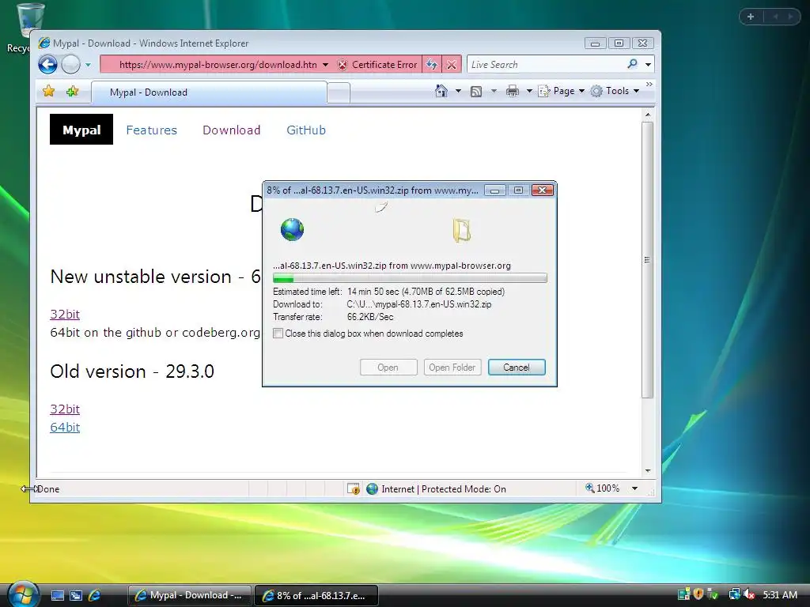Launch Internet Explorer from quick launch
This screenshot has width=810, height=607.
95,596
